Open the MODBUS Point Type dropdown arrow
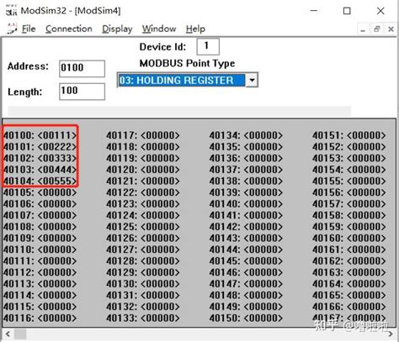399x342 pixels. coord(252,80)
